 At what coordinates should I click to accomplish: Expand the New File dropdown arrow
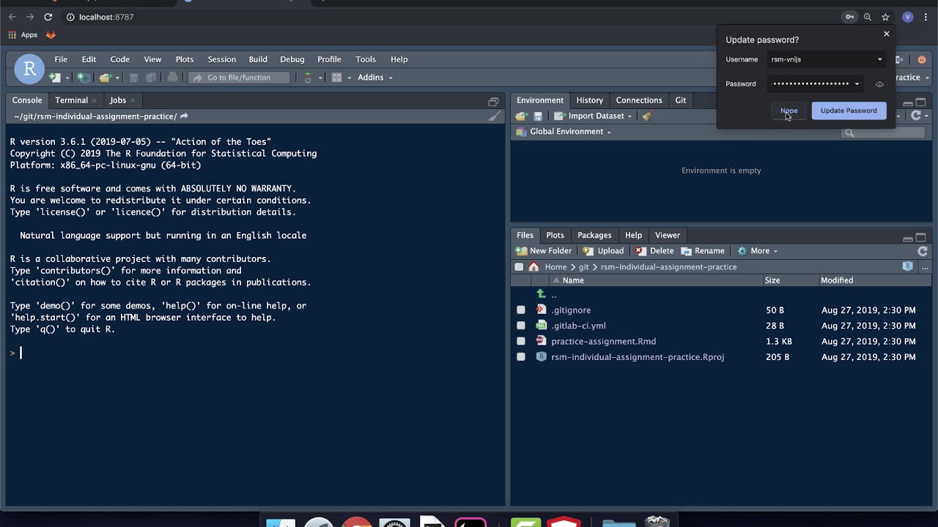[67, 78]
